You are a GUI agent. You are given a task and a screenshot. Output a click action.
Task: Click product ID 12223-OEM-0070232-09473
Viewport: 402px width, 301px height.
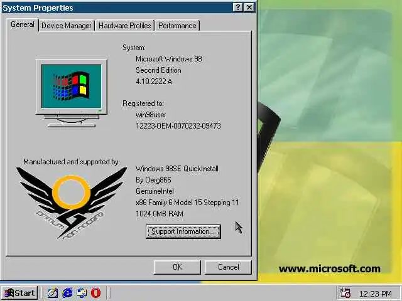pyautogui.click(x=178, y=126)
